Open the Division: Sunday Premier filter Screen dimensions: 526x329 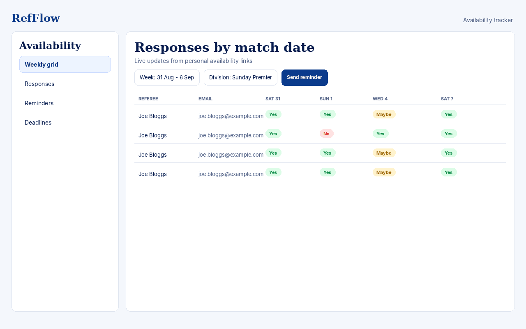click(240, 77)
